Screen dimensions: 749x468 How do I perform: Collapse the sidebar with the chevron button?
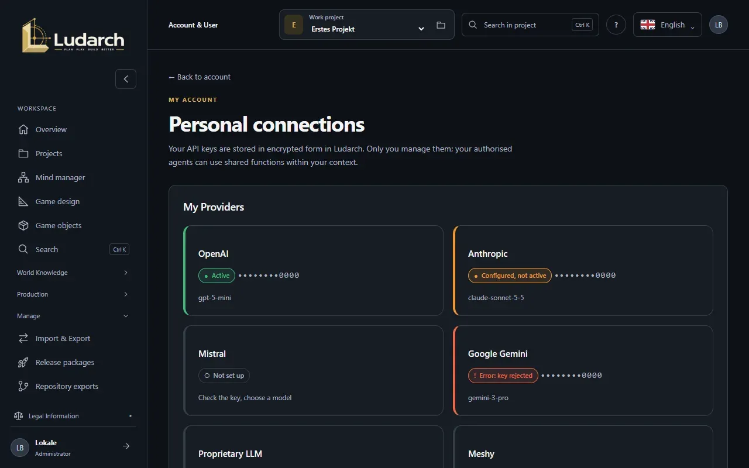click(126, 79)
